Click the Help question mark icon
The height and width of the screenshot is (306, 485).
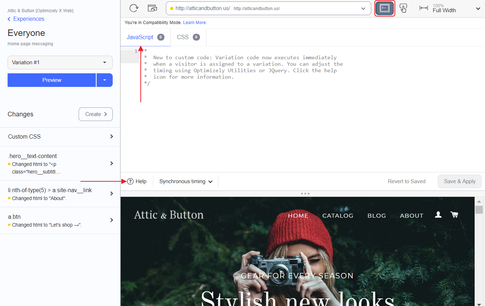[130, 181]
